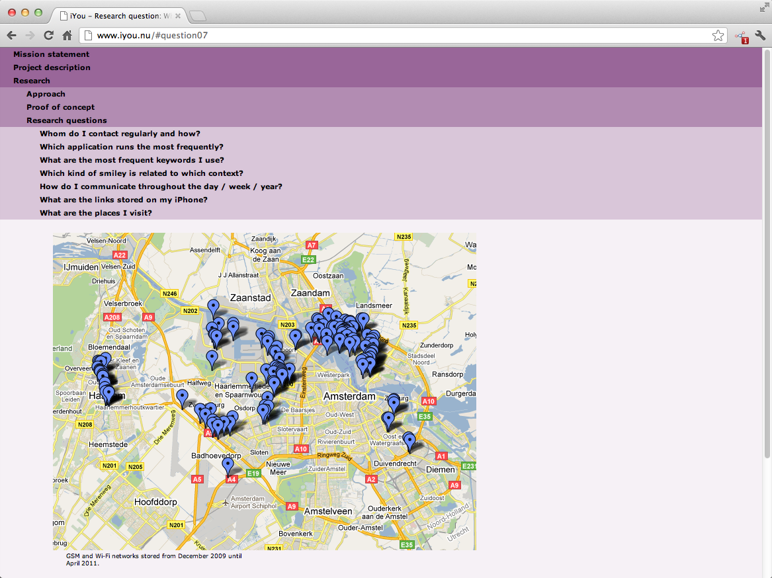Click the browser forward arrow button
Image resolution: width=772 pixels, height=578 pixels.
[30, 36]
